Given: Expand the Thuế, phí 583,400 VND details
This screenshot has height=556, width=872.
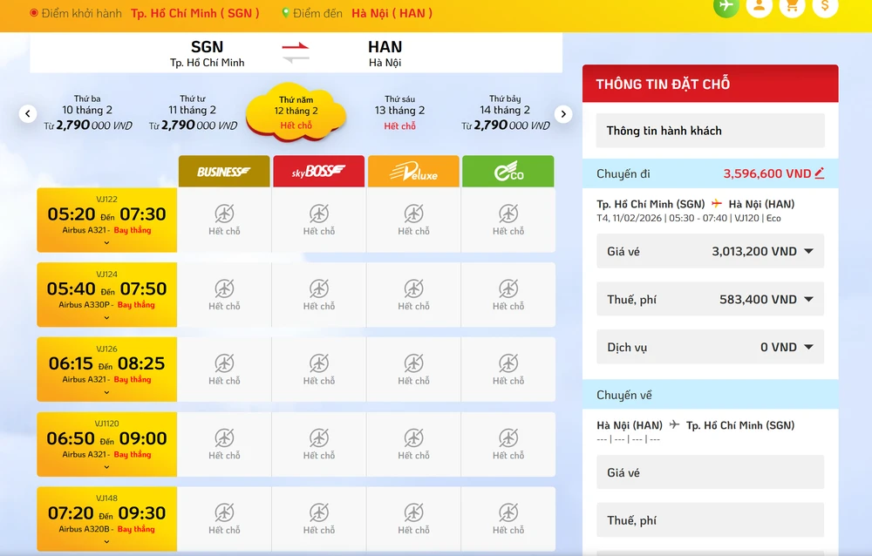Looking at the screenshot, I should 808,300.
